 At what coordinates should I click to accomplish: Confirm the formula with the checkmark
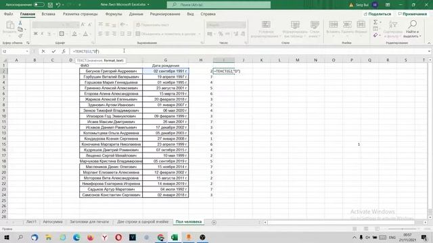click(53, 51)
